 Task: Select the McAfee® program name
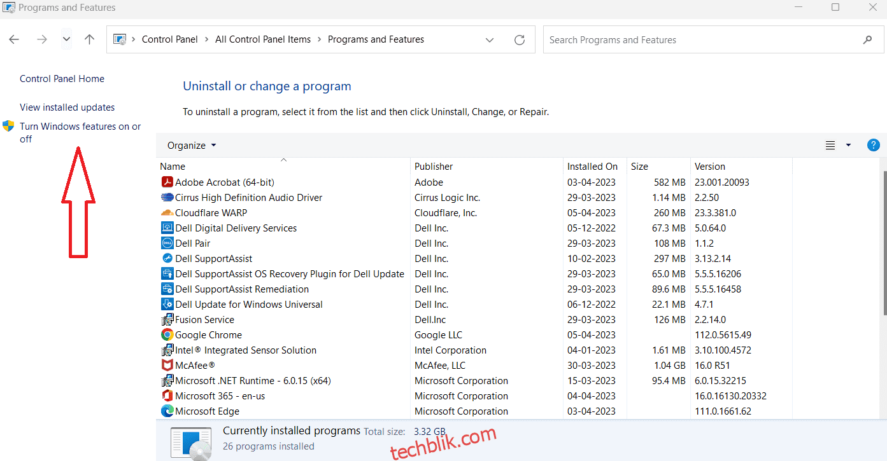[x=195, y=366]
